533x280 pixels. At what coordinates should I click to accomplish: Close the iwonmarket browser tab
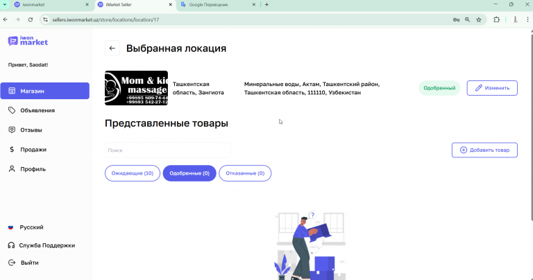coord(87,5)
